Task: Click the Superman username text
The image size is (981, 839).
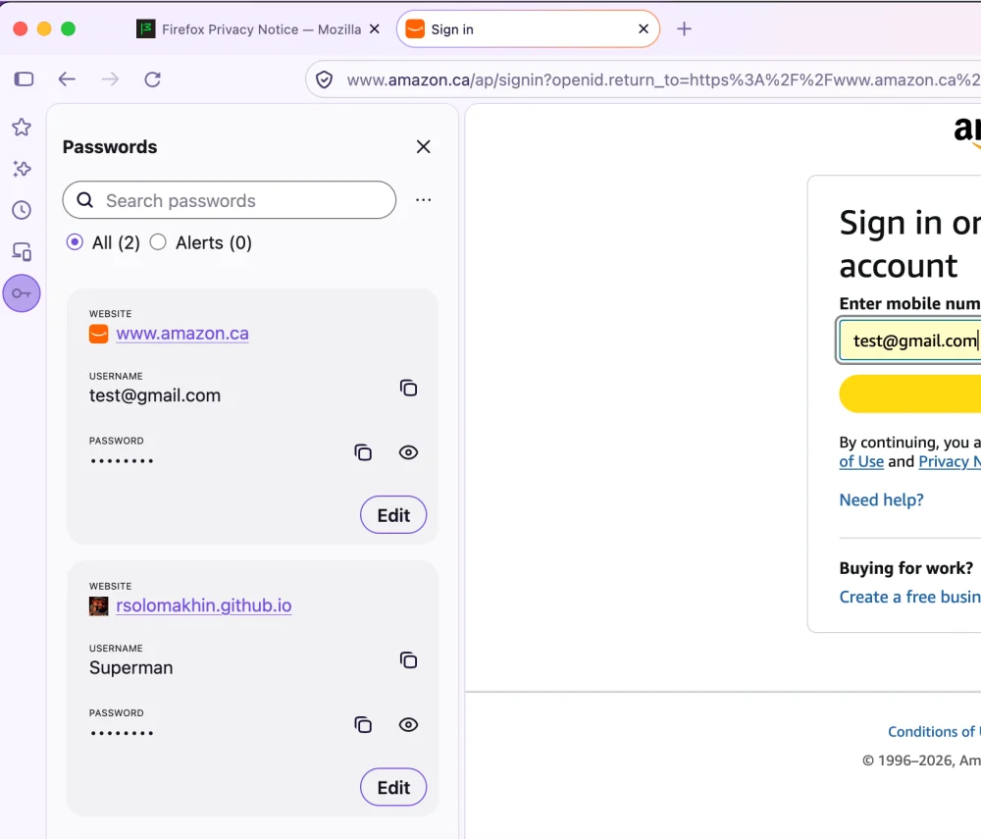Action: click(x=130, y=667)
